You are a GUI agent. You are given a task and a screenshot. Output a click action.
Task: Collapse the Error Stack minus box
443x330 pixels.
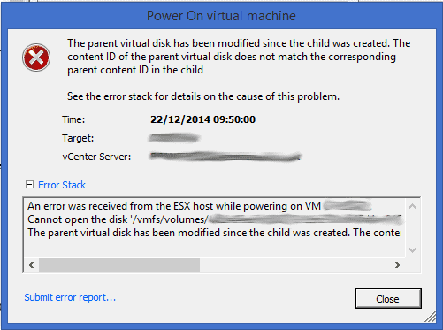(29, 185)
